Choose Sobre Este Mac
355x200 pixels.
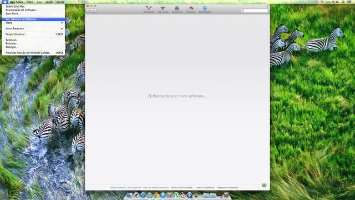pos(33,6)
